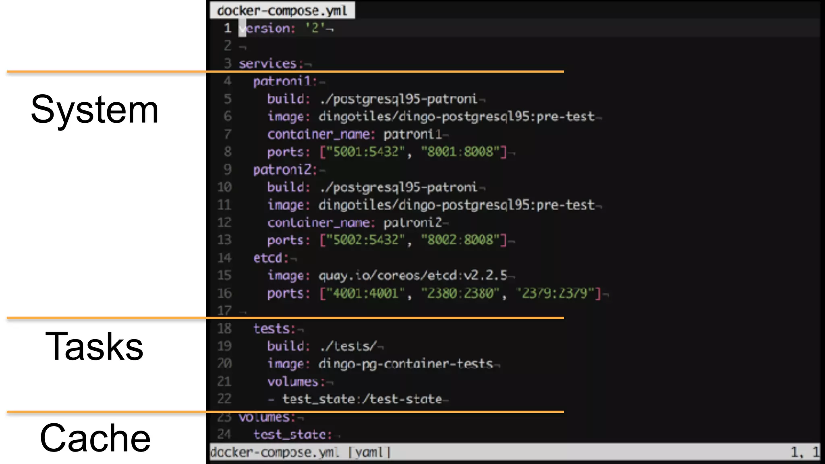Click the '2' version value

pos(315,28)
